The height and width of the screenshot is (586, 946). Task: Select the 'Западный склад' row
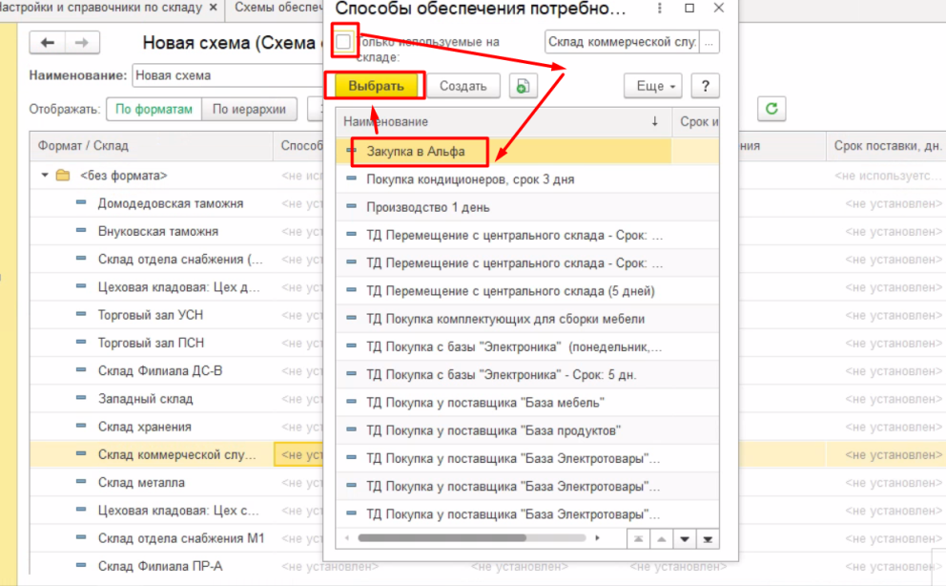pyautogui.click(x=145, y=399)
